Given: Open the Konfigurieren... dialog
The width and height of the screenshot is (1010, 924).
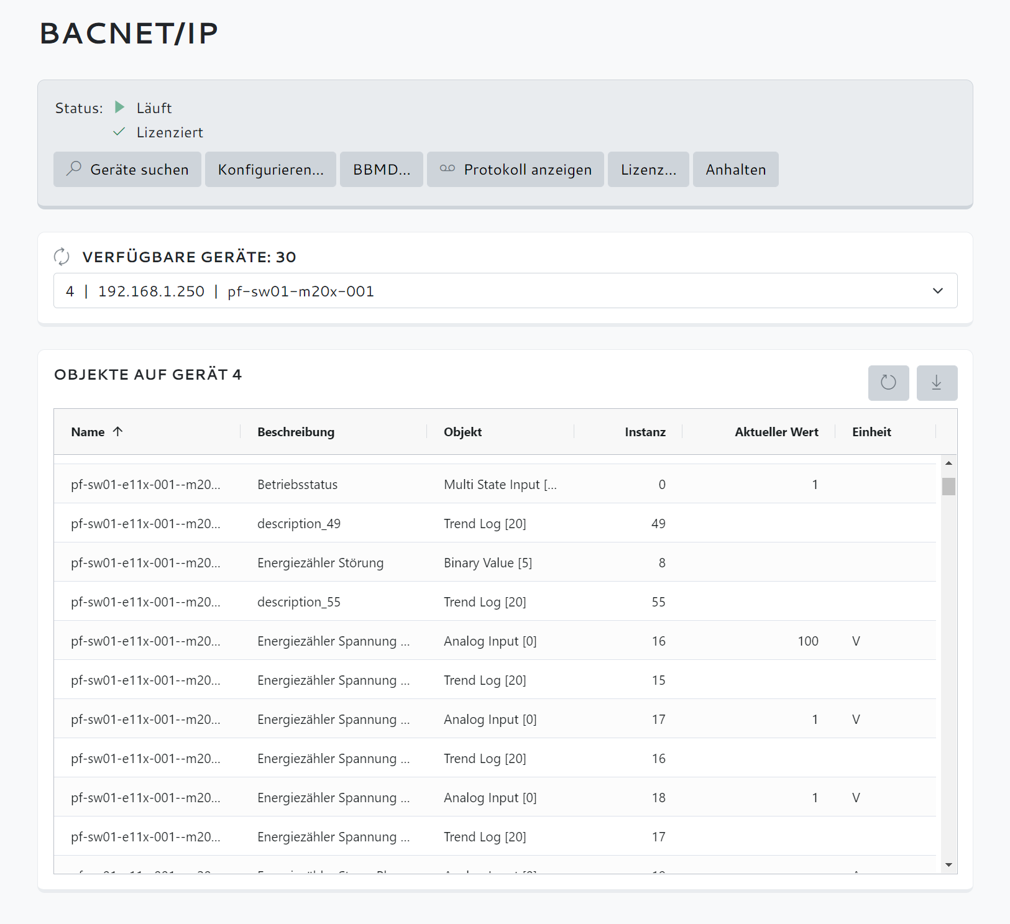Looking at the screenshot, I should pos(270,169).
